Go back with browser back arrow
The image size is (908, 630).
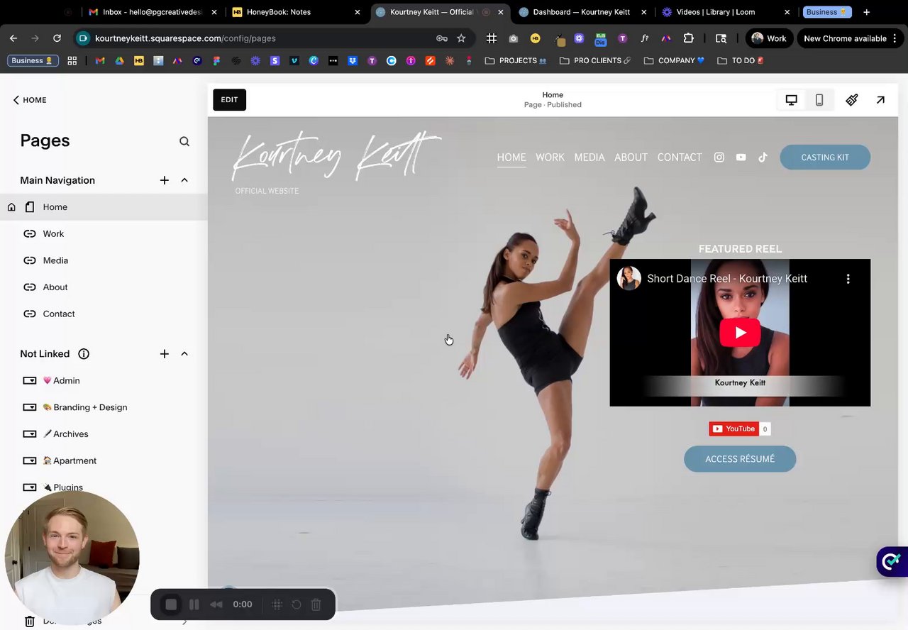point(13,38)
